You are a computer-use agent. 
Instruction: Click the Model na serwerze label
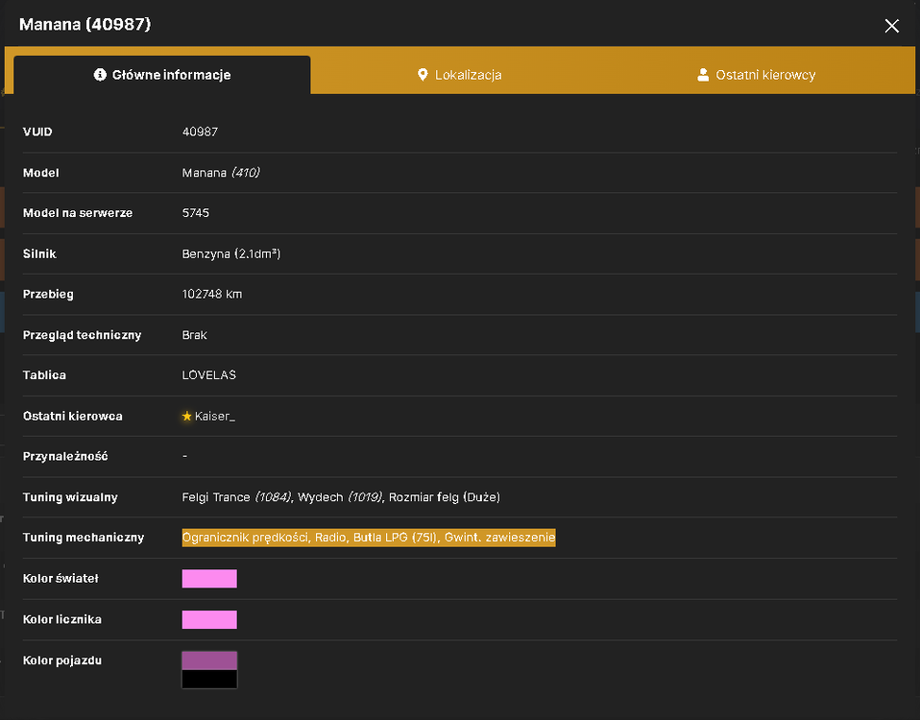[x=78, y=213]
